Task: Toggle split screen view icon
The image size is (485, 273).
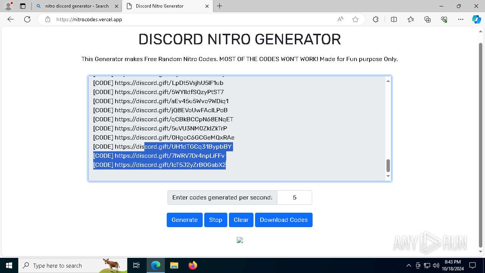Action: 394,19
